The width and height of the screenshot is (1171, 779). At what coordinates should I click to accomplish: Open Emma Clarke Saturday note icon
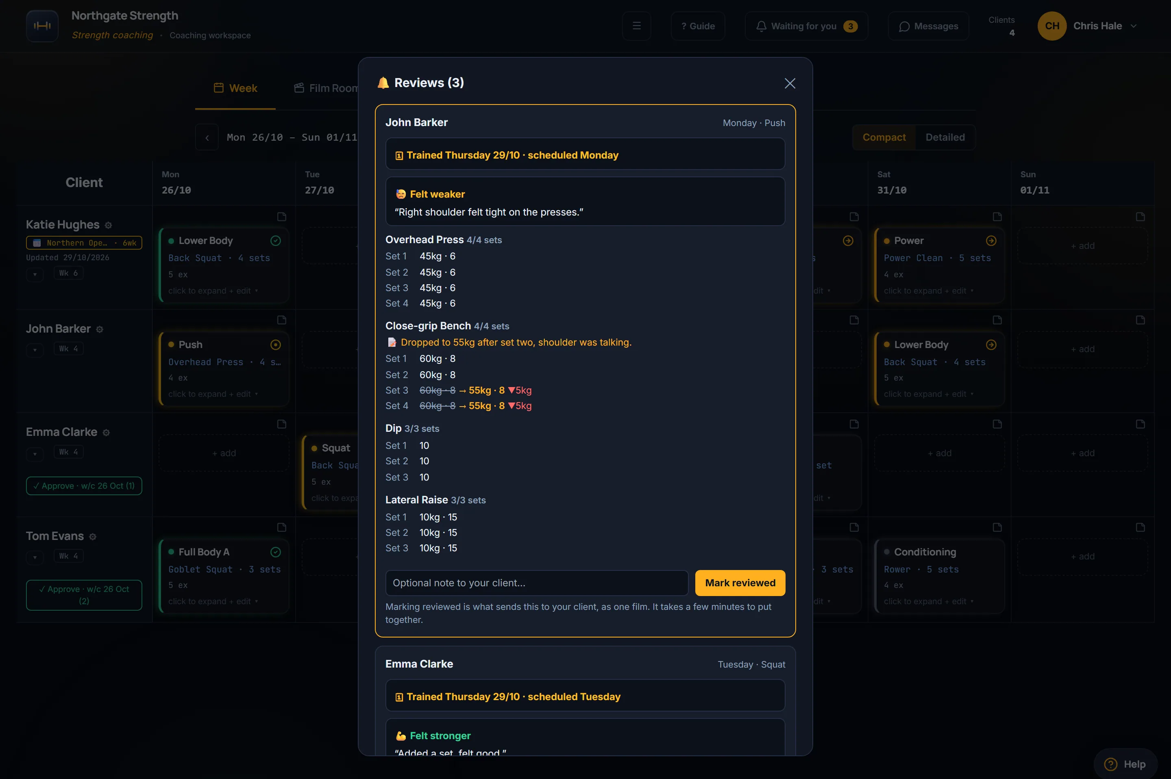[997, 424]
